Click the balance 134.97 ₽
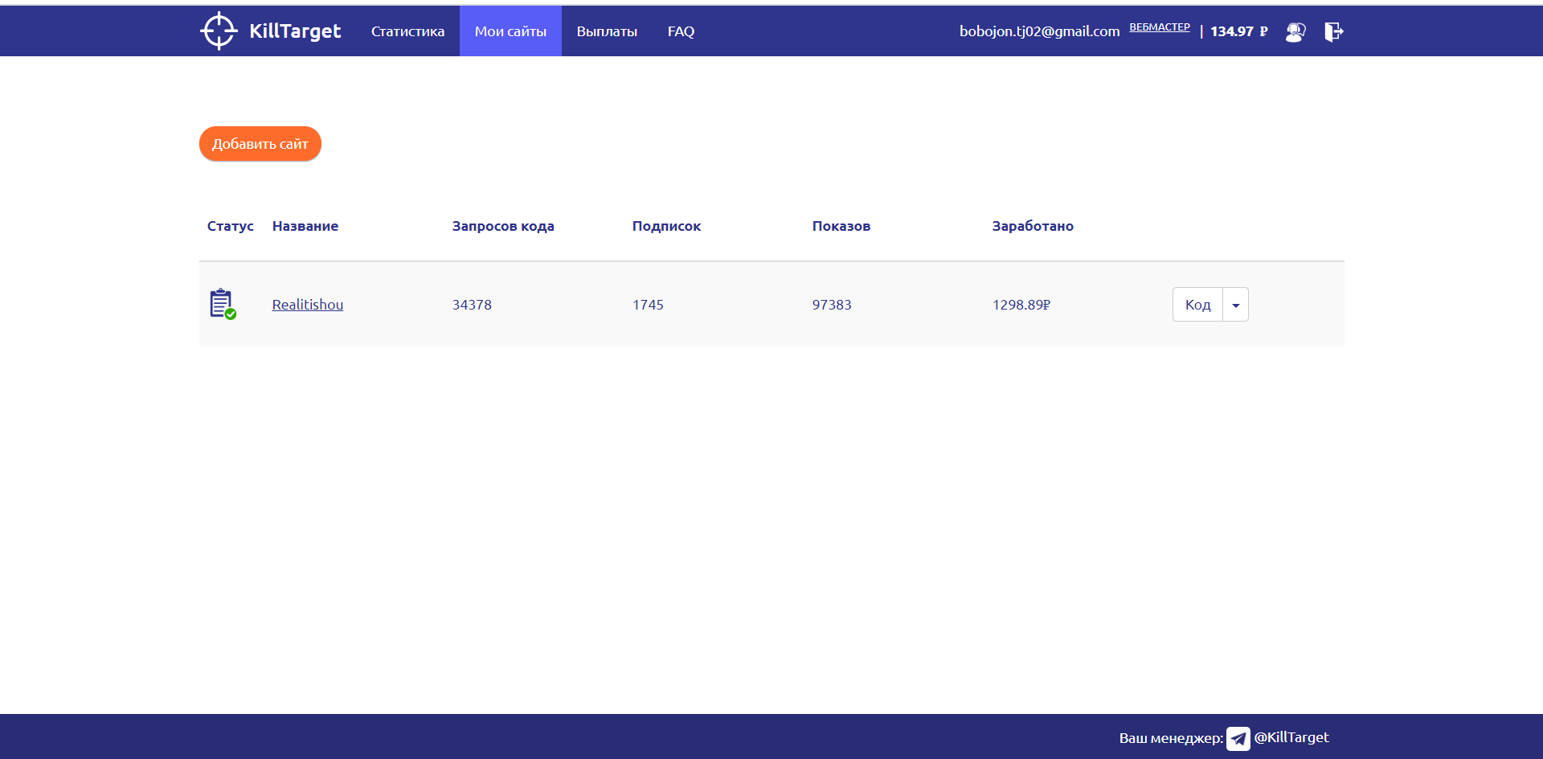 pos(1239,31)
